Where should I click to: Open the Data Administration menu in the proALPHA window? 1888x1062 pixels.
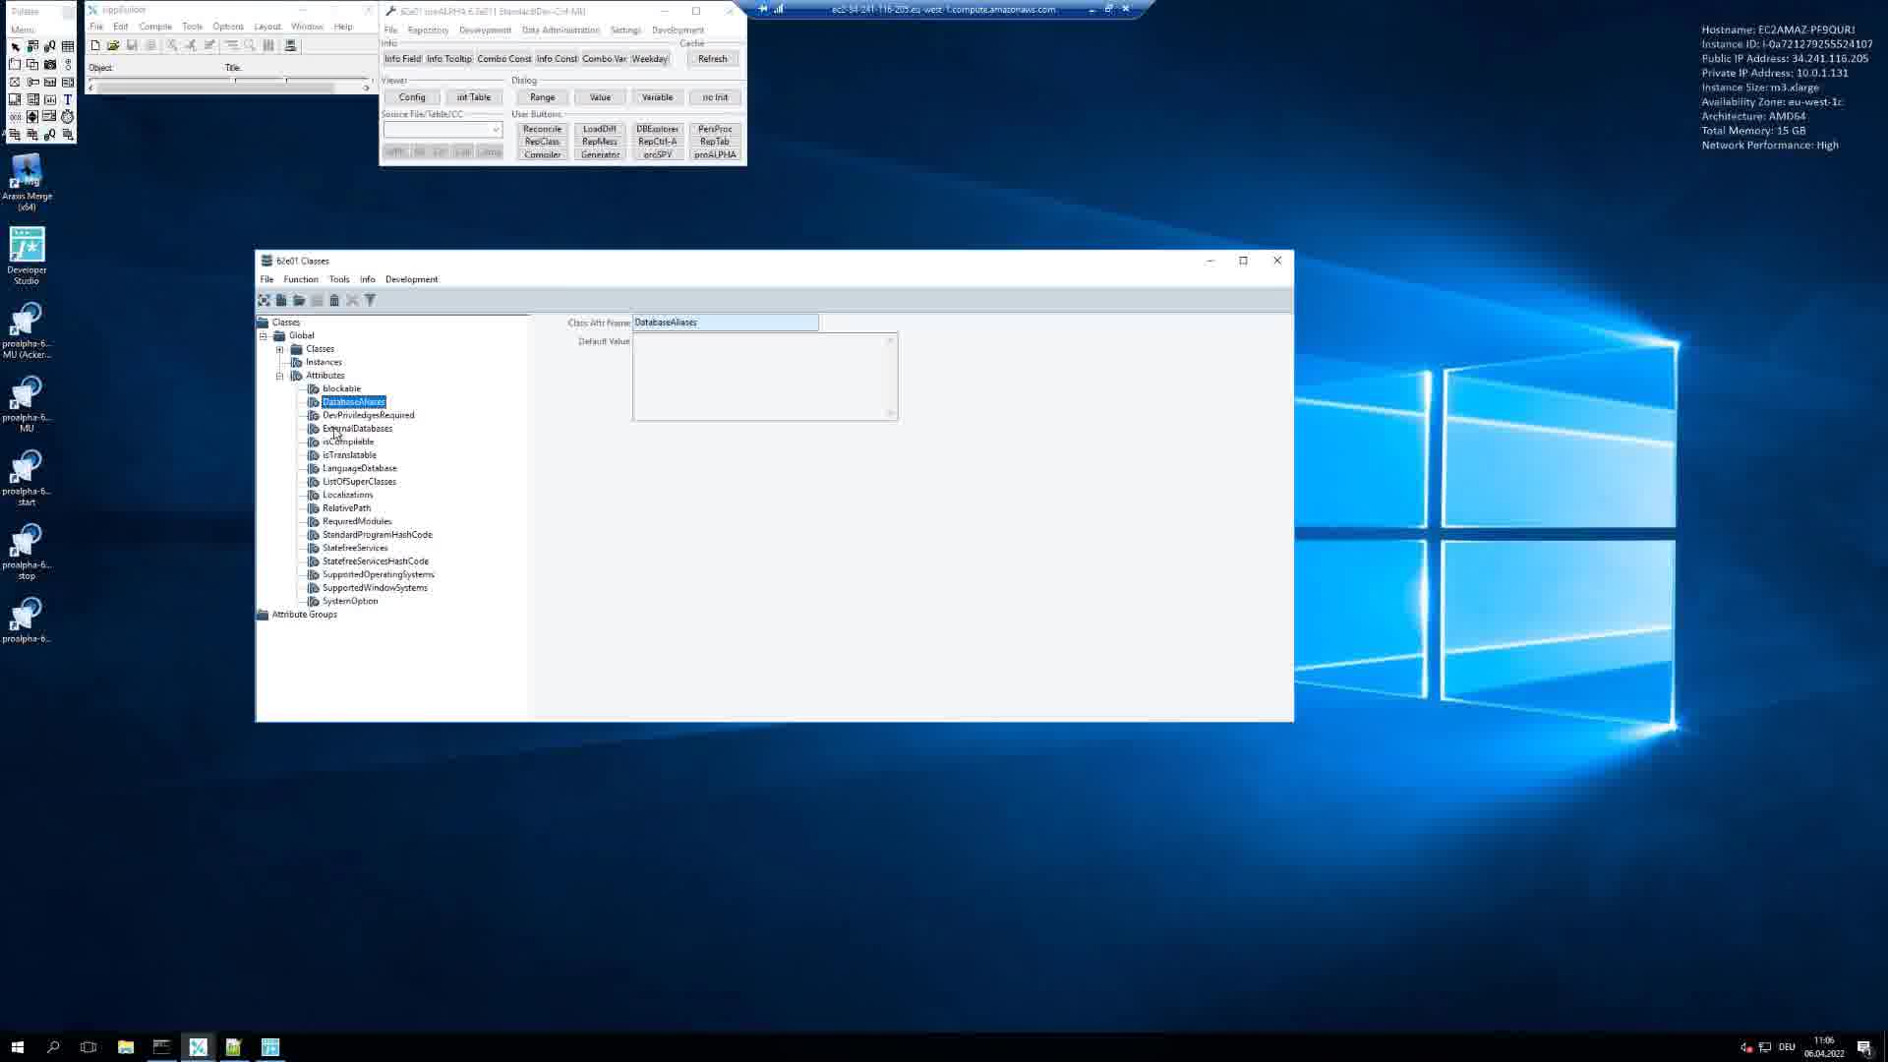coord(560,29)
